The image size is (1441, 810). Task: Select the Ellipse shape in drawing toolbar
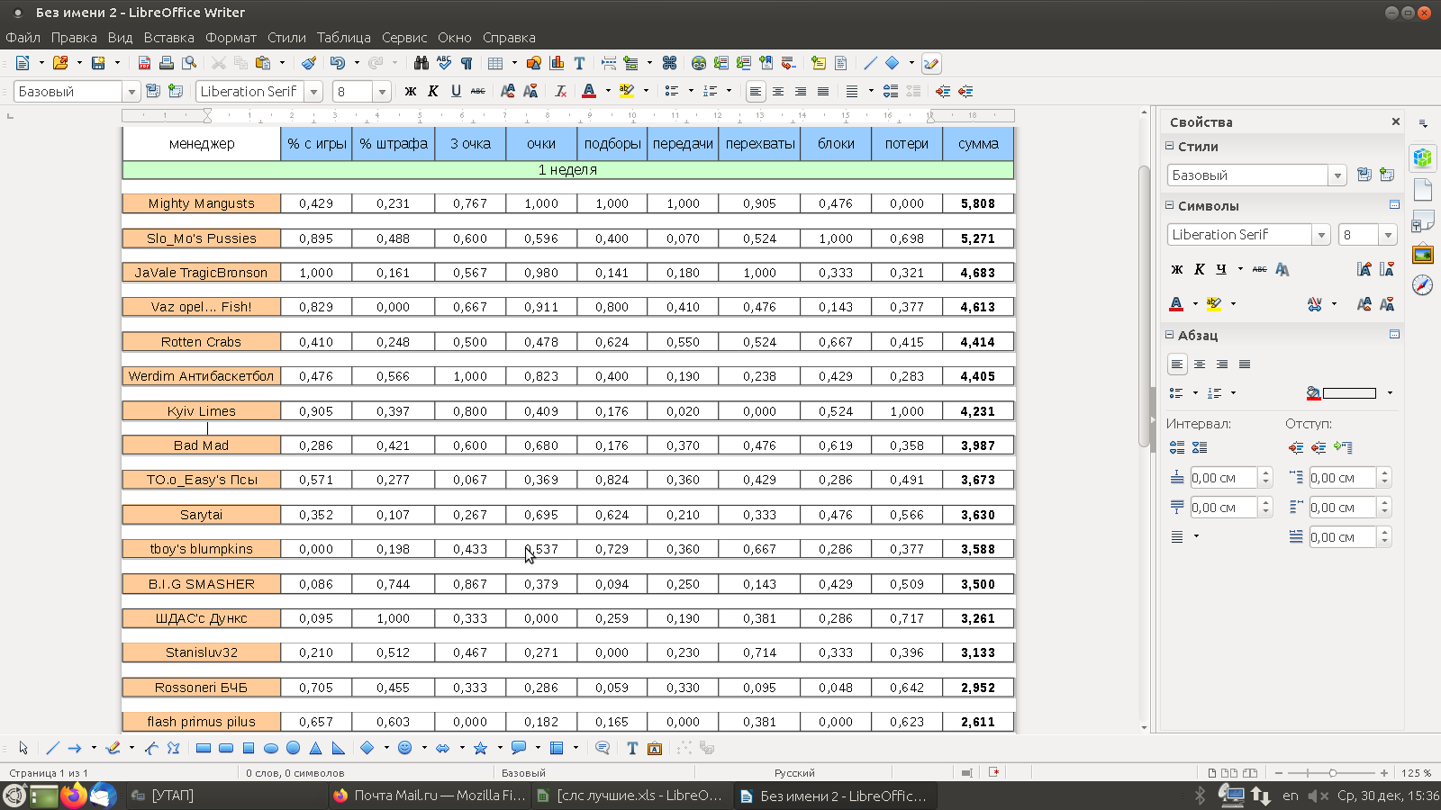pyautogui.click(x=271, y=748)
